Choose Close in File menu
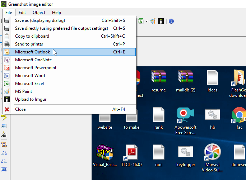 pyautogui.click(x=69, y=109)
